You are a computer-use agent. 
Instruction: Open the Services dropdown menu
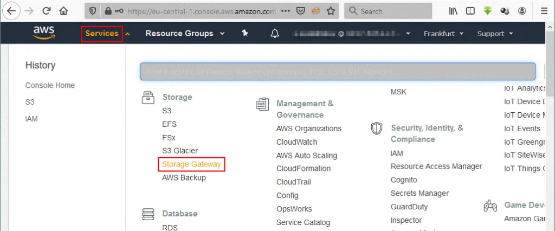102,34
